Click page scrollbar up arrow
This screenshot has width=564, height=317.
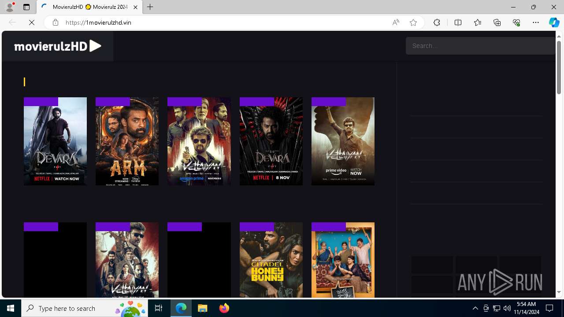(x=559, y=36)
